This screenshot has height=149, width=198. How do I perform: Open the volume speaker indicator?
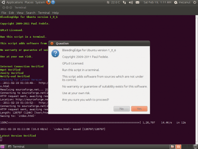tap(131, 2)
